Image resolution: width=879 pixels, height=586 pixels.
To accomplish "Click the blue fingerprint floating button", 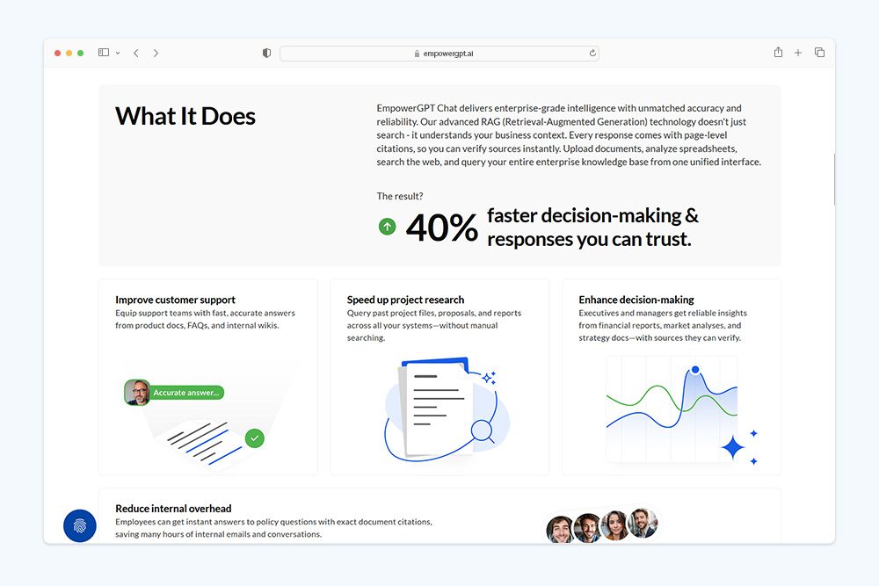I will point(80,525).
